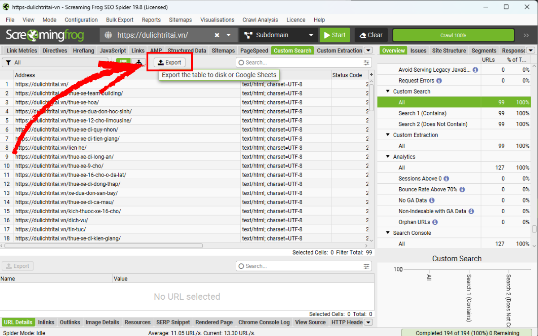Screen dimensions: 538x336
Task: Clear the URL field with X icon
Action: coord(217,35)
